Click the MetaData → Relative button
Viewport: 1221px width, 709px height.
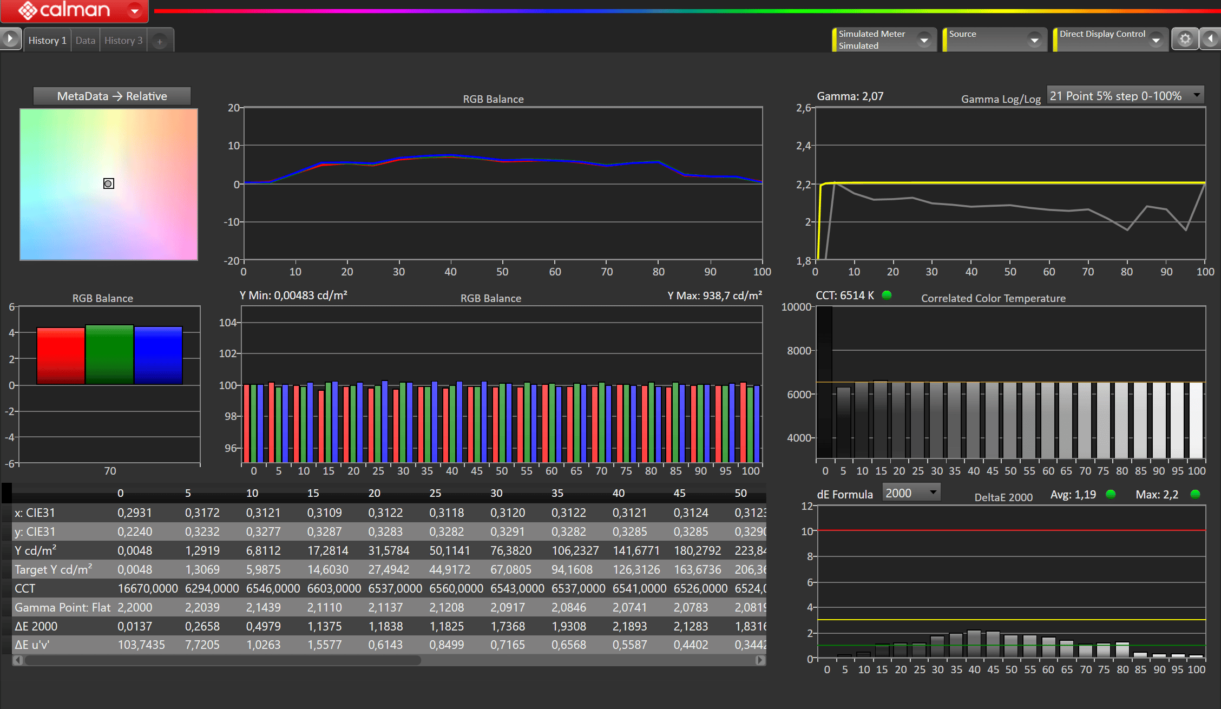tap(112, 96)
